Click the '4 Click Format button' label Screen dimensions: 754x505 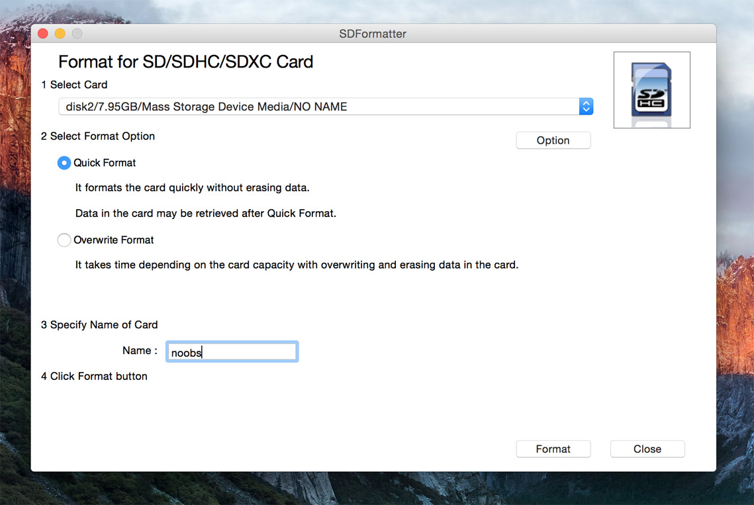pos(94,376)
